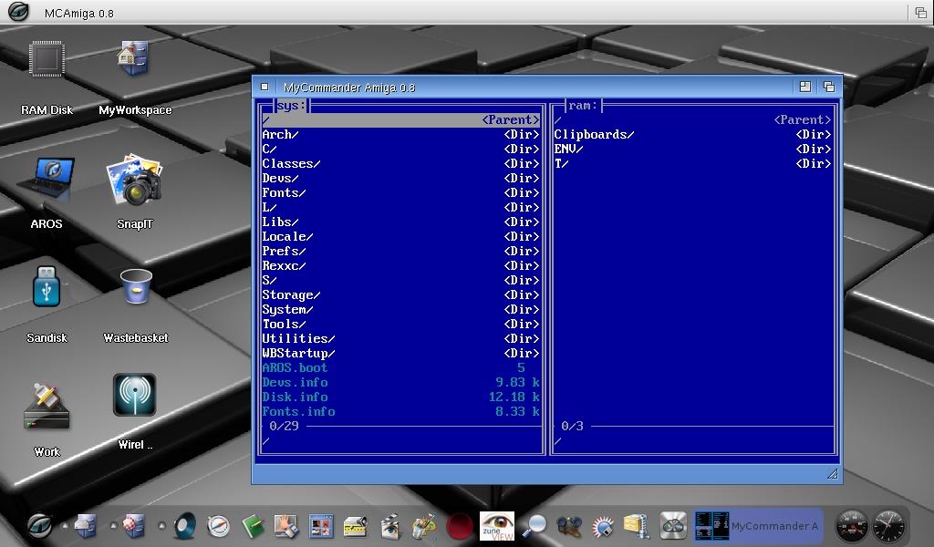Select the Classes/ directory

point(401,164)
